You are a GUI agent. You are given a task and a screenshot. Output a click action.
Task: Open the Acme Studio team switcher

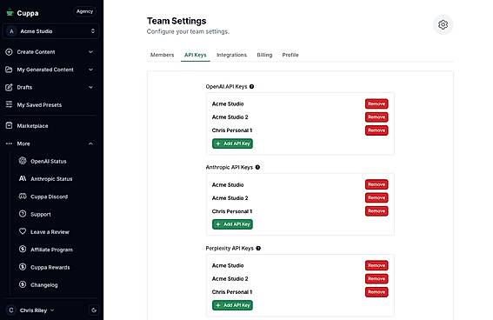[50, 31]
